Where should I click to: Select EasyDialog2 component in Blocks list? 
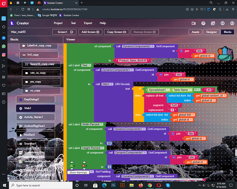[36, 99]
